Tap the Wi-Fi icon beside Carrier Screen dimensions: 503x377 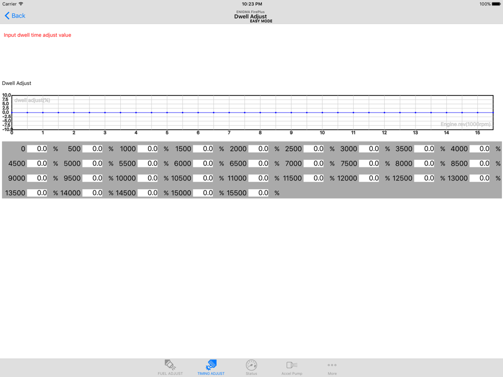point(21,4)
